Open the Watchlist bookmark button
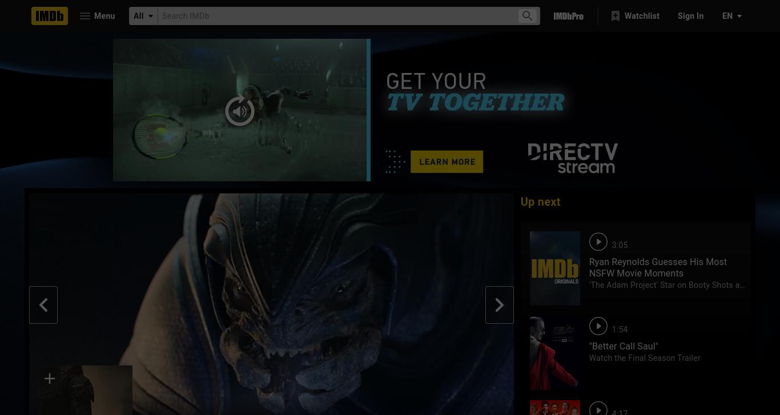Viewport: 780px width, 415px height. coord(635,16)
